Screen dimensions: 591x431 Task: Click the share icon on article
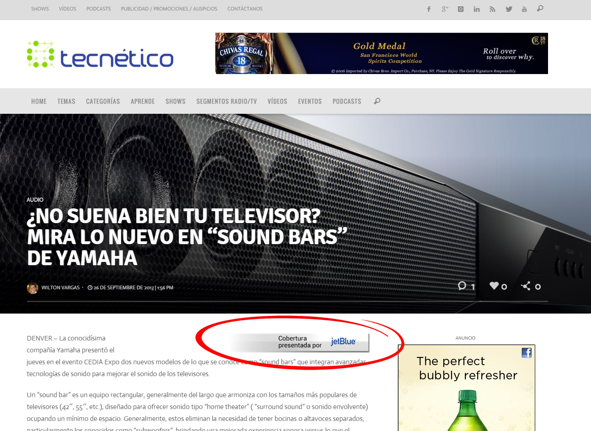point(526,286)
